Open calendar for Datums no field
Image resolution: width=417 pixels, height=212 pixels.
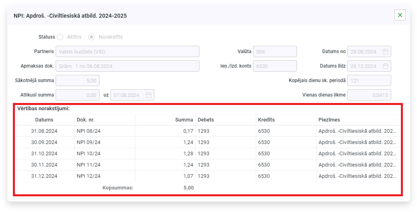pos(385,51)
